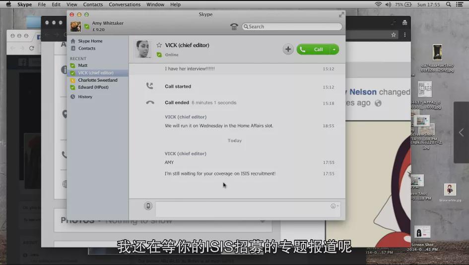The width and height of the screenshot is (469, 265).
Task: Click the History clock icon
Action: 72,97
